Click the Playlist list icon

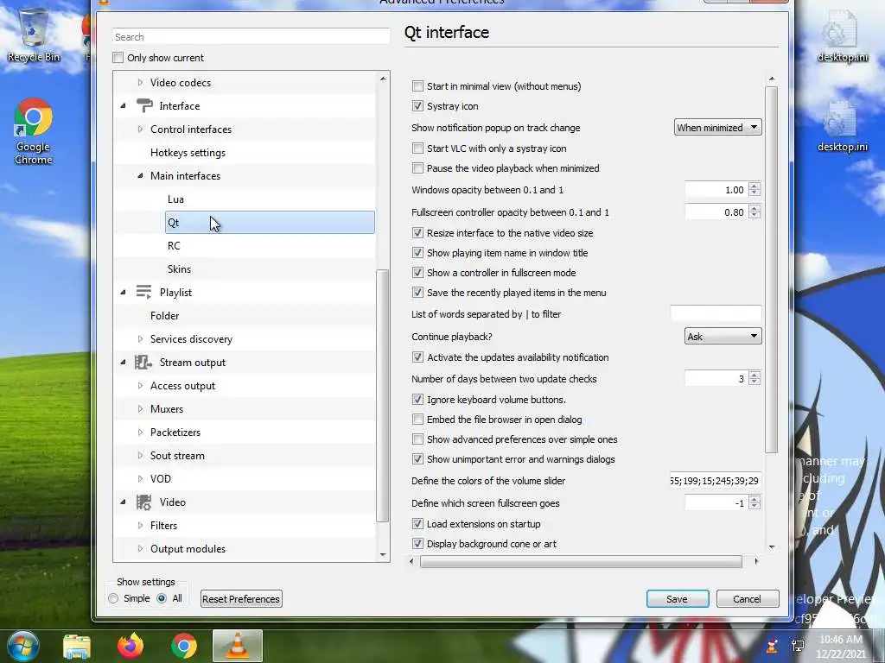[x=144, y=292]
